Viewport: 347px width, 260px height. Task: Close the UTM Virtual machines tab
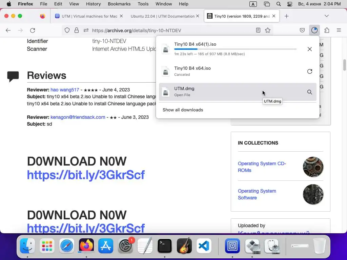[x=121, y=16]
